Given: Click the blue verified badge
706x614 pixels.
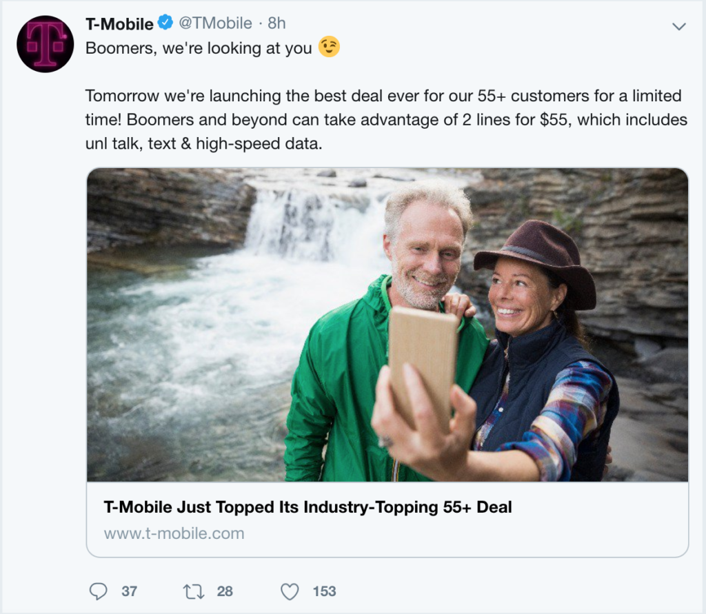Looking at the screenshot, I should [x=165, y=23].
